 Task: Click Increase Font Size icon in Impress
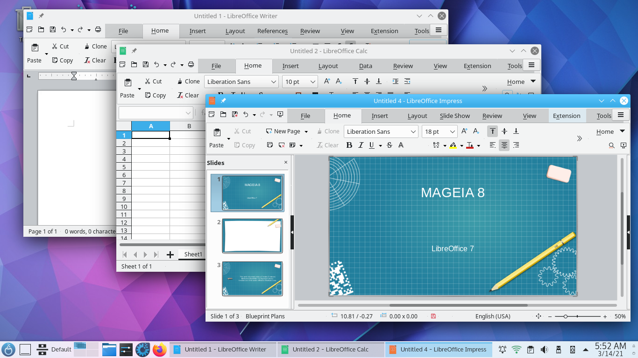[465, 131]
